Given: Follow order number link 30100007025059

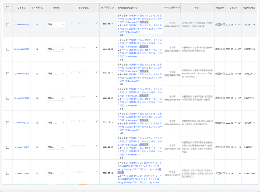Looking at the screenshot, I should [22, 98].
